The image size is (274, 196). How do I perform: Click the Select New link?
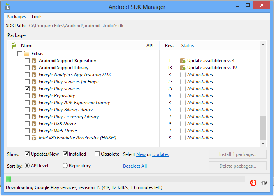(141, 154)
